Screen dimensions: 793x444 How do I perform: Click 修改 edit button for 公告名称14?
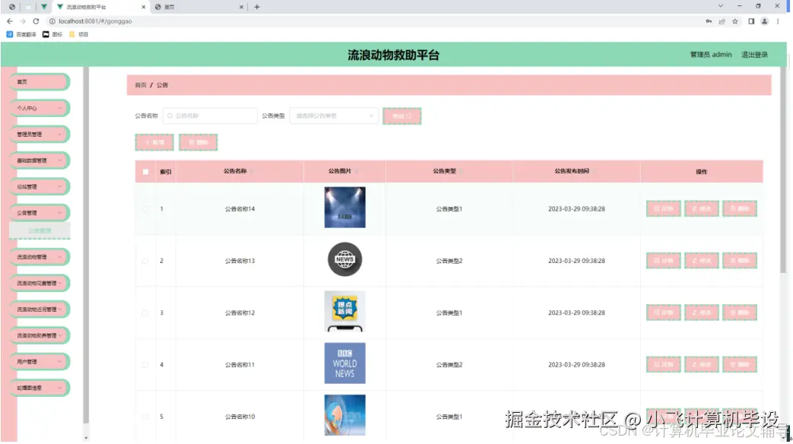click(x=702, y=209)
